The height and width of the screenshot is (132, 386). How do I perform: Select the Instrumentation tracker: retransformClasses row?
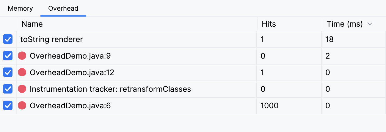tap(110, 89)
